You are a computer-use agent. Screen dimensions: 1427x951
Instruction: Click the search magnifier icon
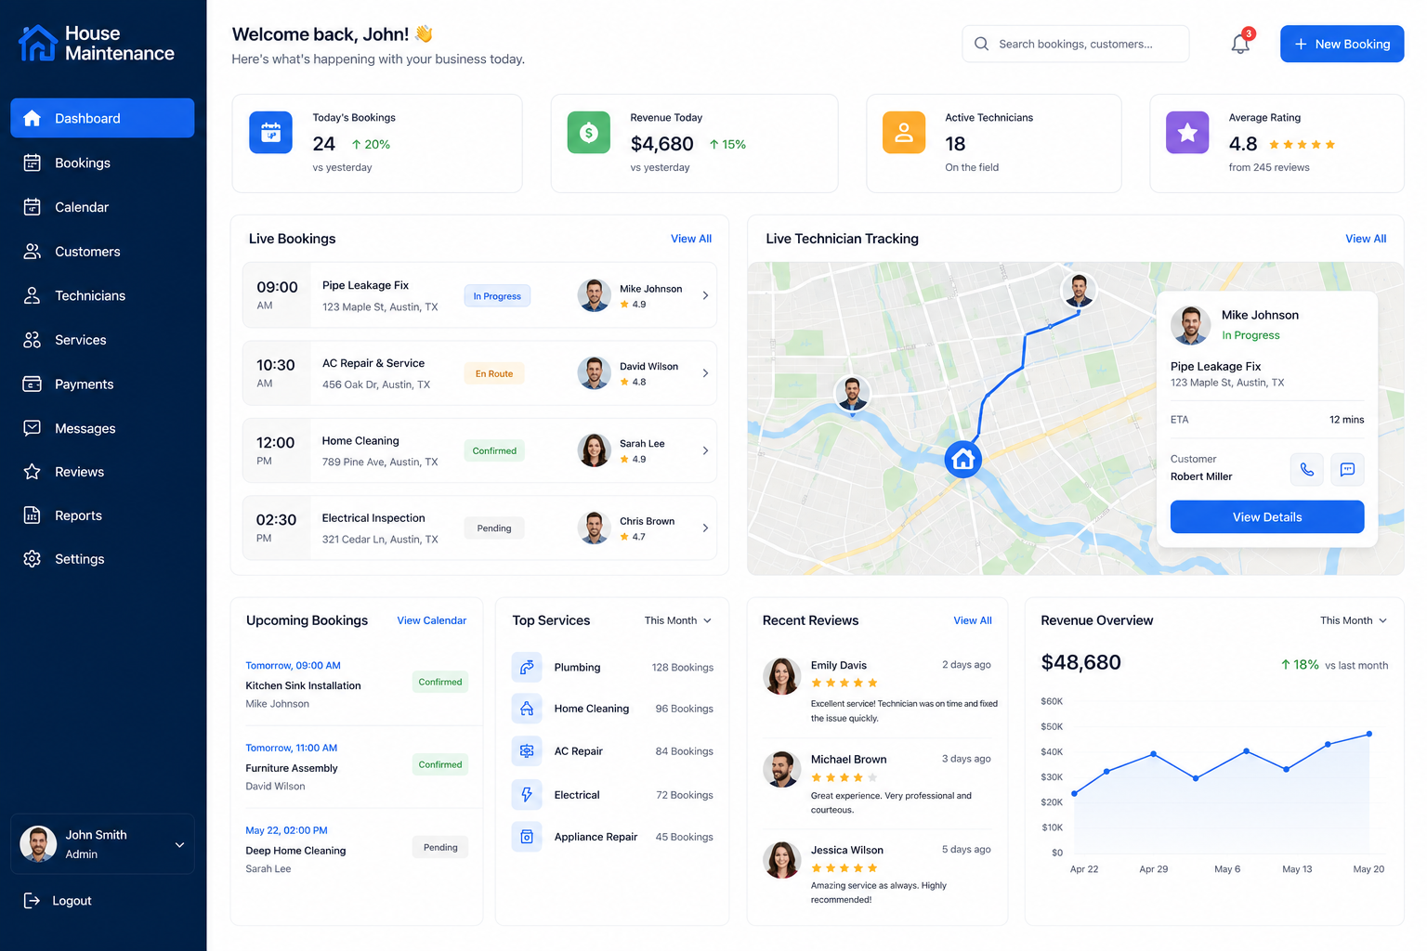981,44
